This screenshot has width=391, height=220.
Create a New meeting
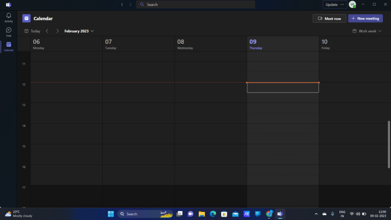point(365,18)
